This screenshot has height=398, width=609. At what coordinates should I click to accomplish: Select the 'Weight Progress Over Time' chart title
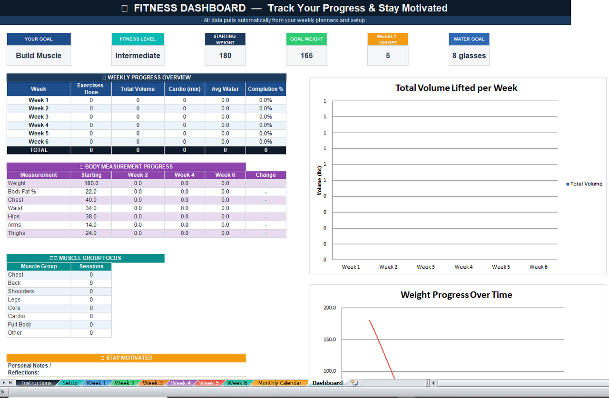click(456, 295)
